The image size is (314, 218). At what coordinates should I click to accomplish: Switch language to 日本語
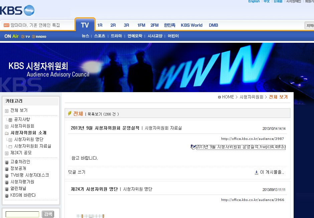pos(278,1)
